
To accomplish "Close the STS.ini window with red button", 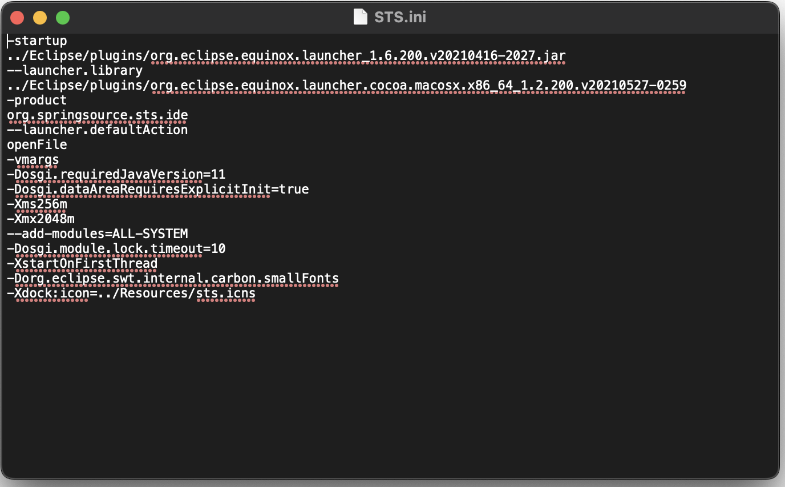I will (x=17, y=18).
